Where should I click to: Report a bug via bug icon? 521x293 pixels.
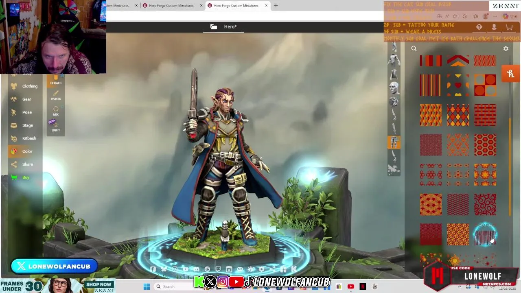251,269
